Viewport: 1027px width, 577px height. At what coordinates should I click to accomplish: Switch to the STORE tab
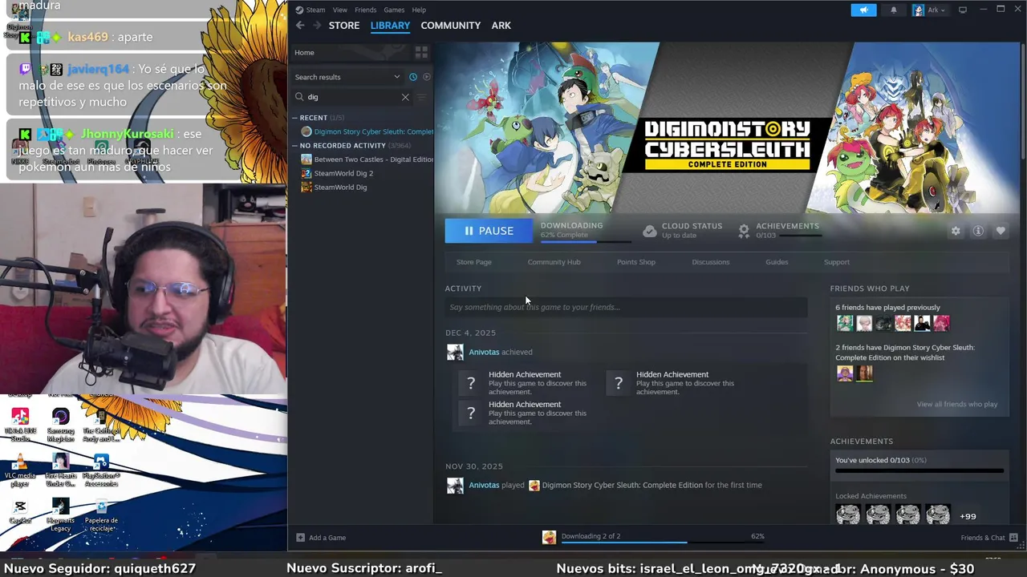tap(344, 26)
